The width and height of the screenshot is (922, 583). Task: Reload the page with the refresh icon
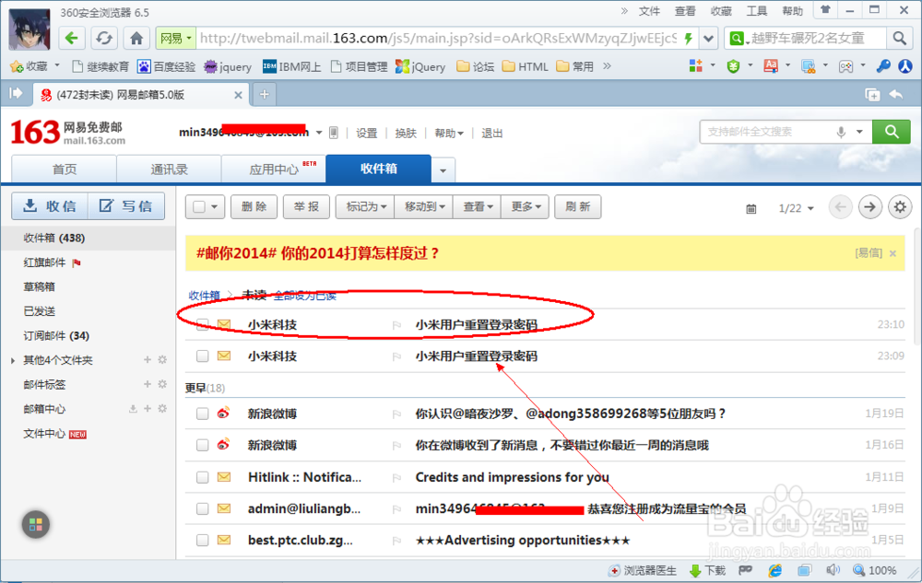(x=104, y=38)
